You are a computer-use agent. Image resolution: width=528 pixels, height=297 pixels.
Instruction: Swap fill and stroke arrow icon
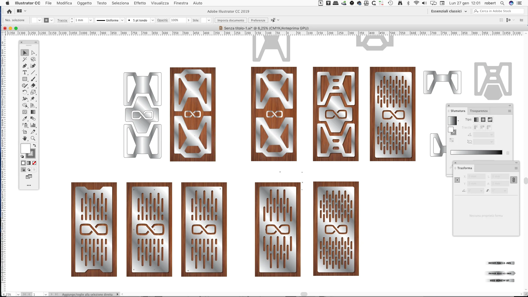pos(34,145)
